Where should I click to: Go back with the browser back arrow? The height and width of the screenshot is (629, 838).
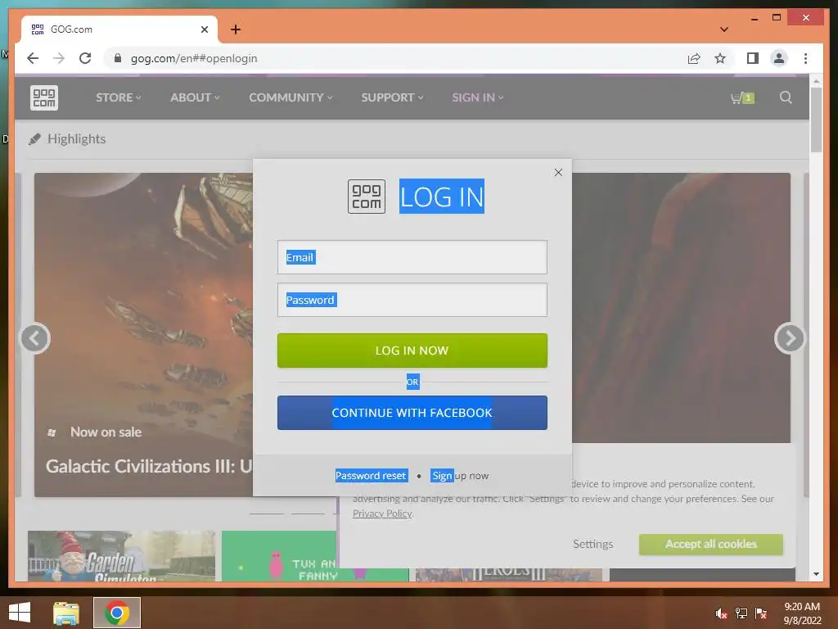33,58
